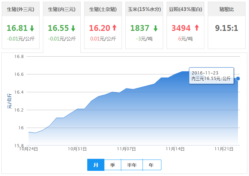
Task: Click the 11月07日 x-axis date label
Action: tap(126, 149)
